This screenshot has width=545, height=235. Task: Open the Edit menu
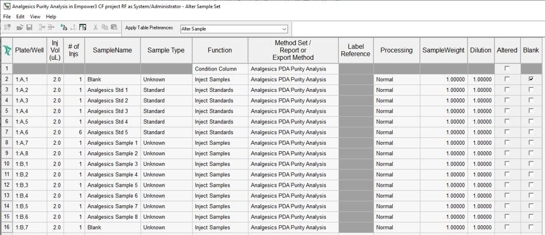20,16
